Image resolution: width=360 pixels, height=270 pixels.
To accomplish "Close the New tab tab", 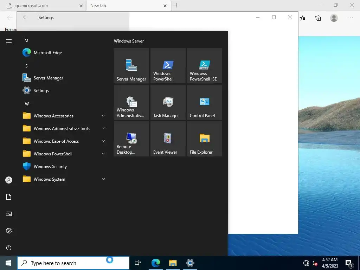I will pyautogui.click(x=165, y=6).
